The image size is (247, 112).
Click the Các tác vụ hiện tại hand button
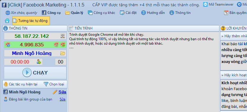20,84
